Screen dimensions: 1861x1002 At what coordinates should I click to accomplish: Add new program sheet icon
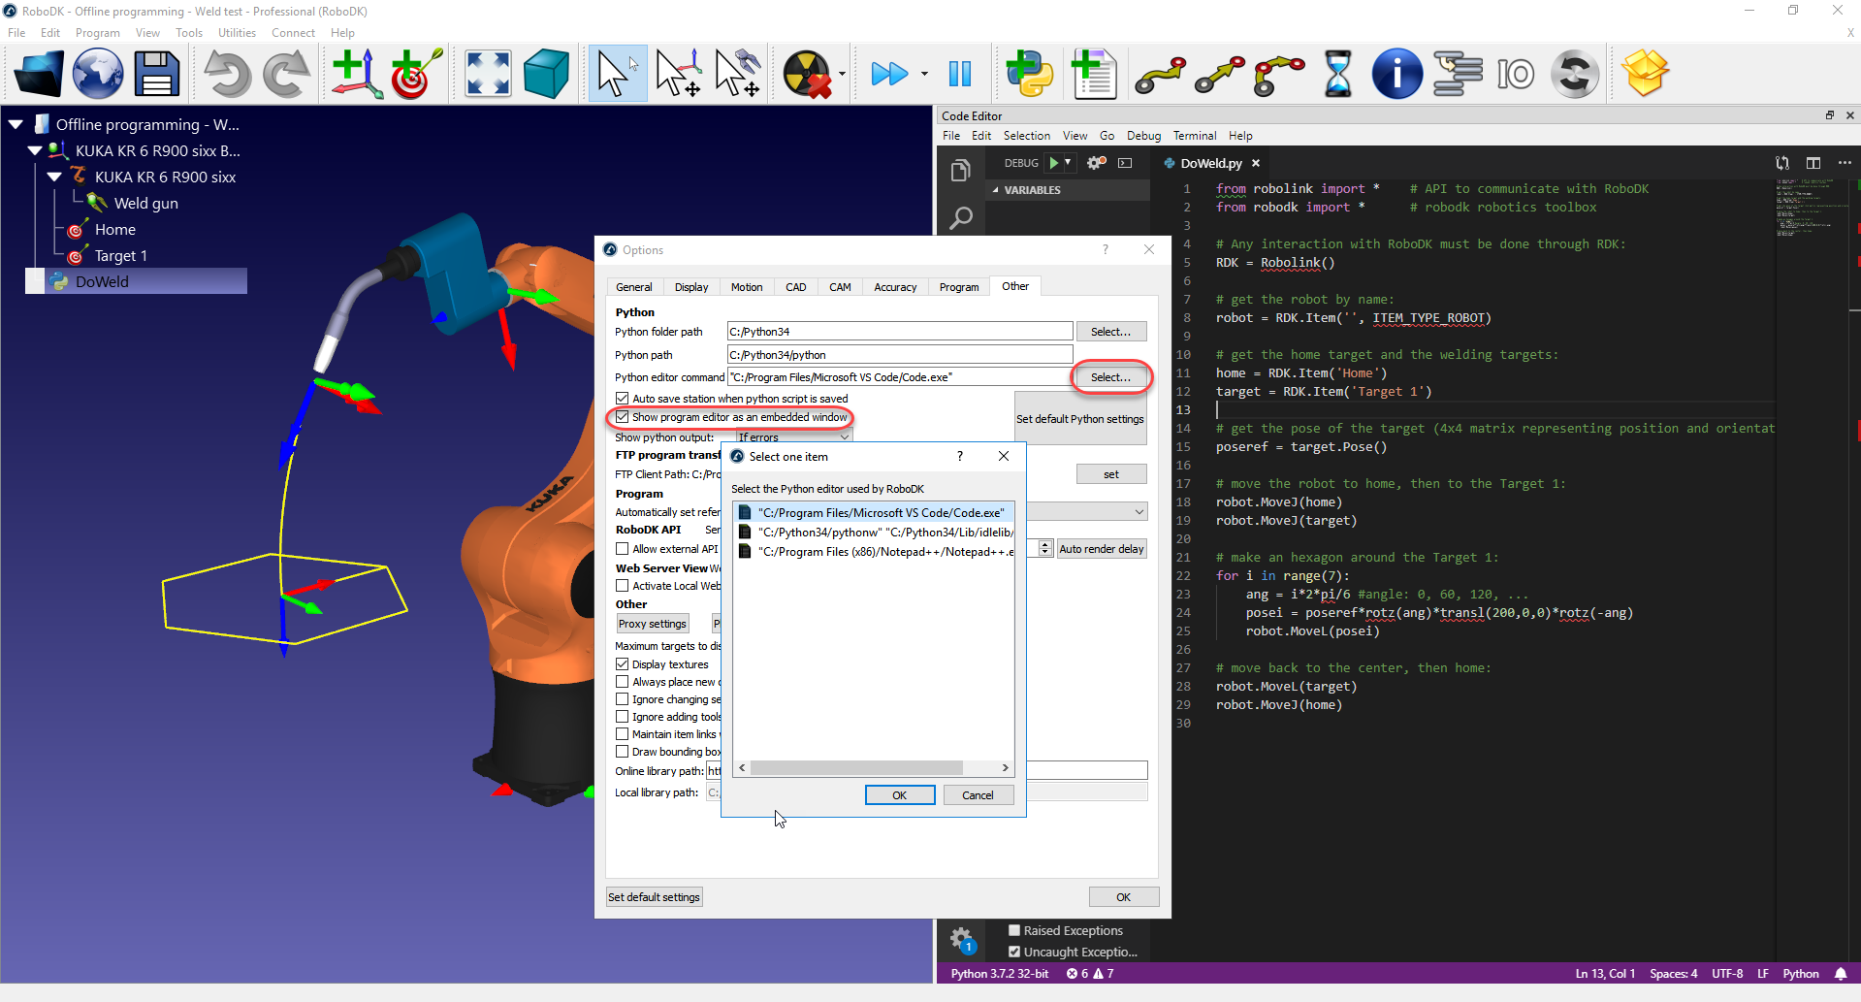pos(1094,74)
